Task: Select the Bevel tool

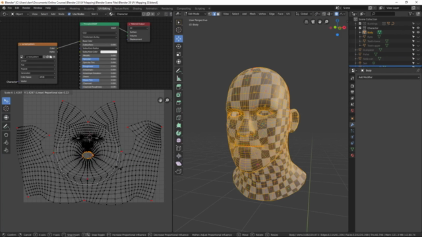Action: [x=179, y=103]
